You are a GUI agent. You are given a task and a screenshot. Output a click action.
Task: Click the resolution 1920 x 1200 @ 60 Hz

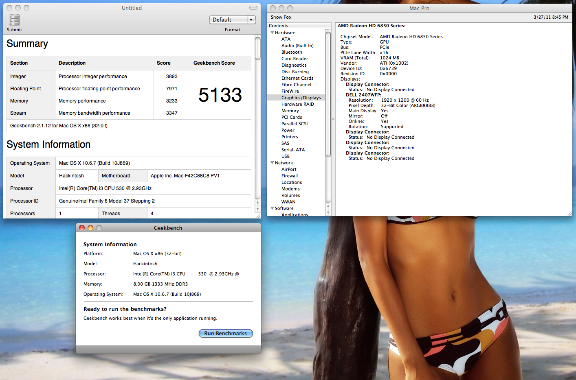click(x=405, y=100)
